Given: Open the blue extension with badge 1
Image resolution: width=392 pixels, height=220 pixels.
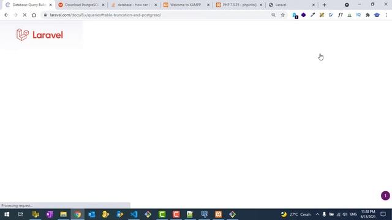Looking at the screenshot, I should pyautogui.click(x=295, y=15).
